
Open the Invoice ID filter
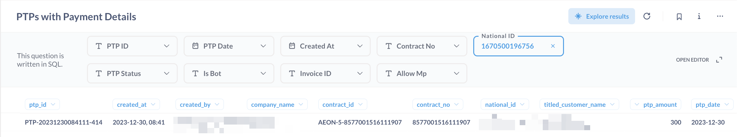(x=325, y=73)
